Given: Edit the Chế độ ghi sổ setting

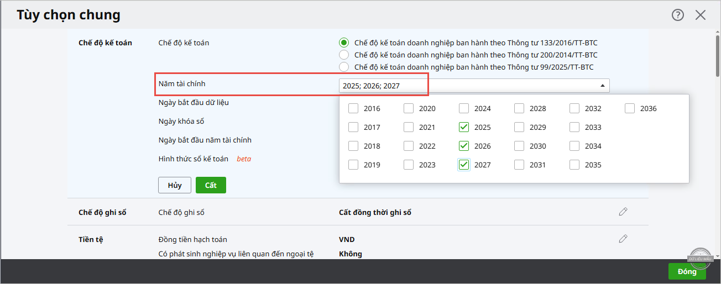Looking at the screenshot, I should [623, 212].
